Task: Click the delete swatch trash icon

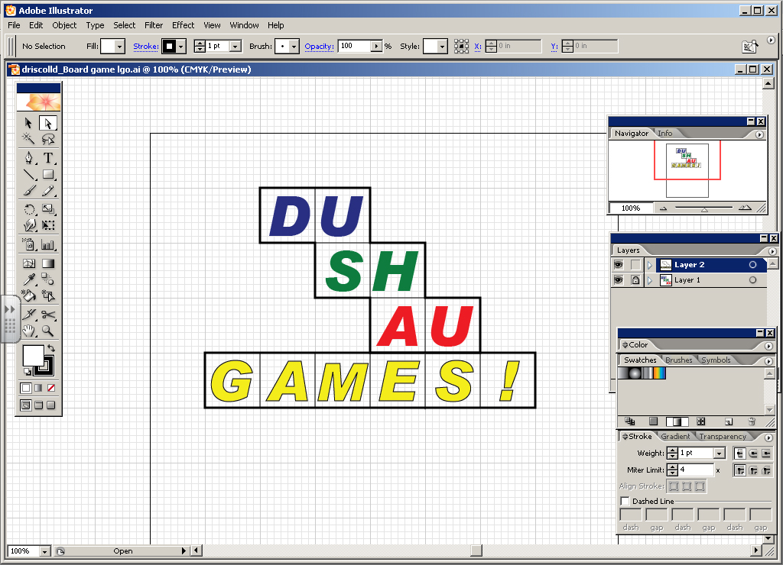Action: click(751, 421)
